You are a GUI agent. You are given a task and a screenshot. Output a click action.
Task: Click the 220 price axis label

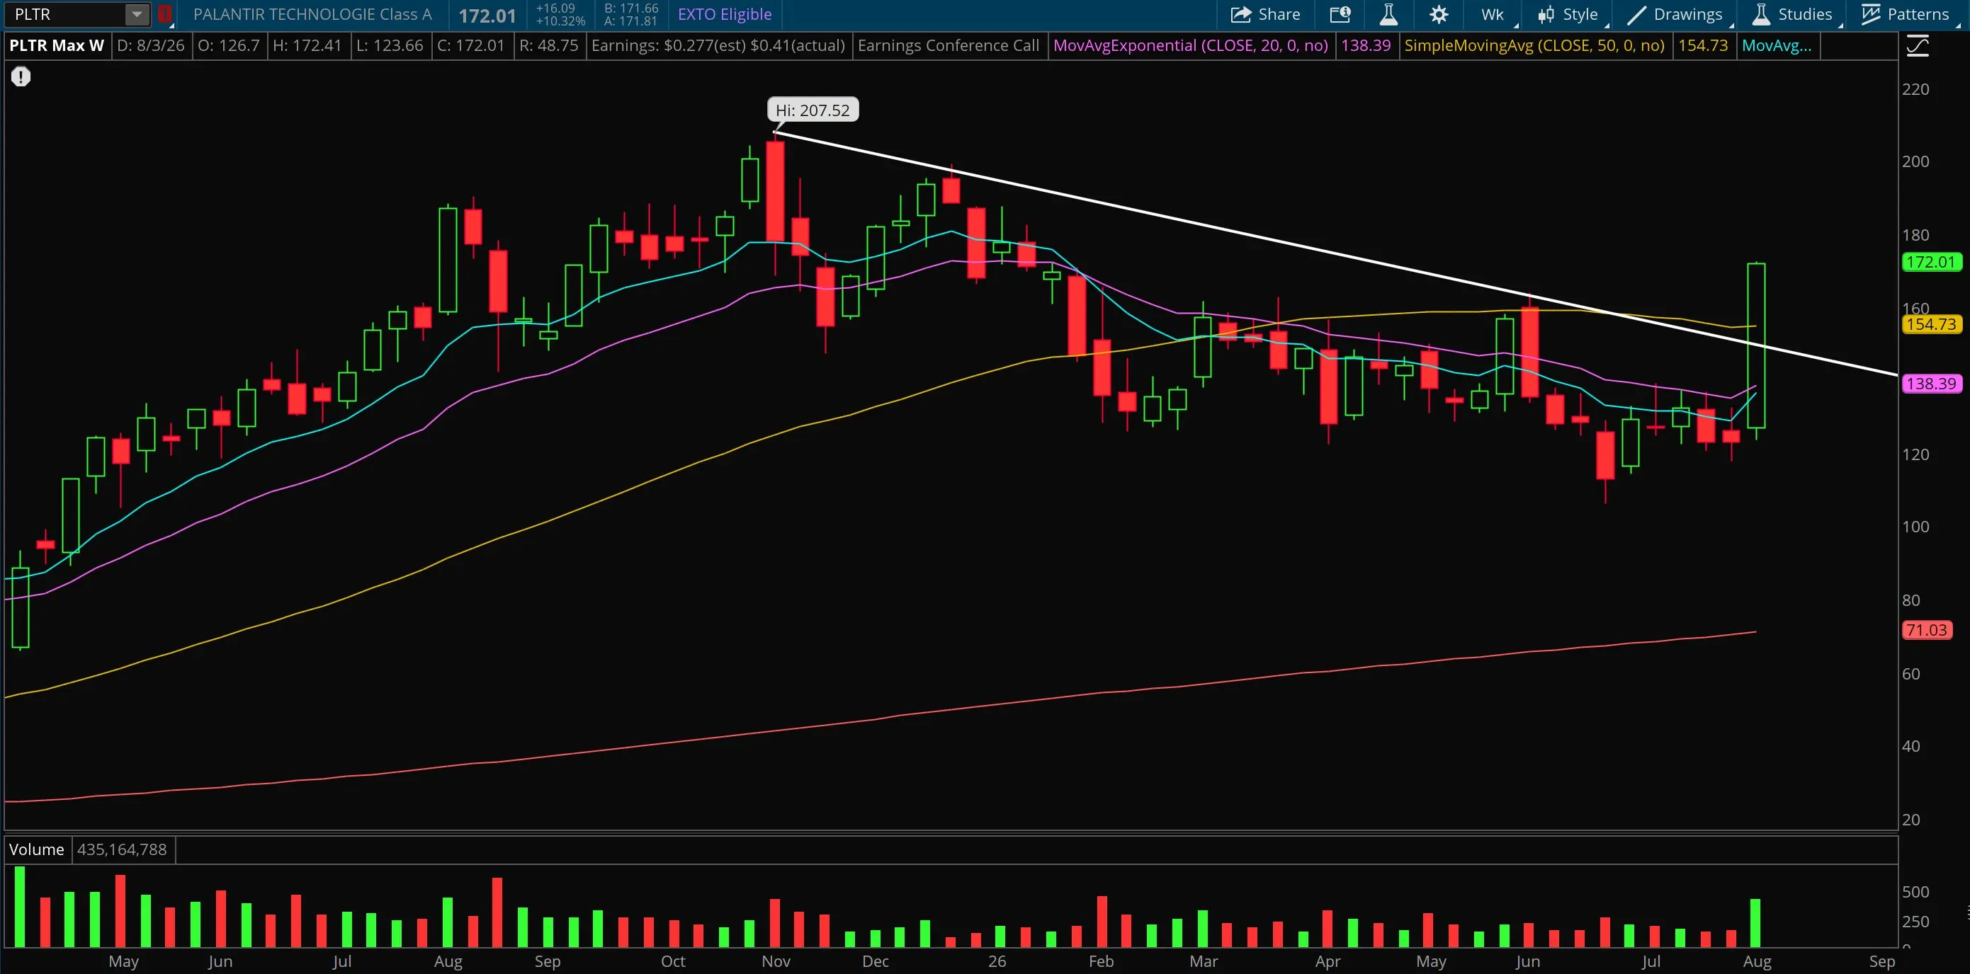1915,89
